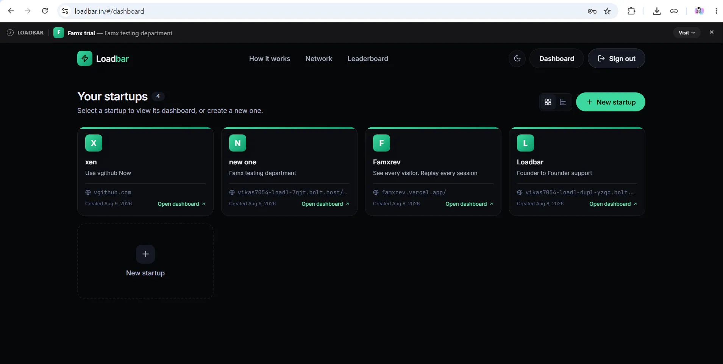
Task: Click the famxrev.vercel.app/ URL text
Action: (x=414, y=192)
